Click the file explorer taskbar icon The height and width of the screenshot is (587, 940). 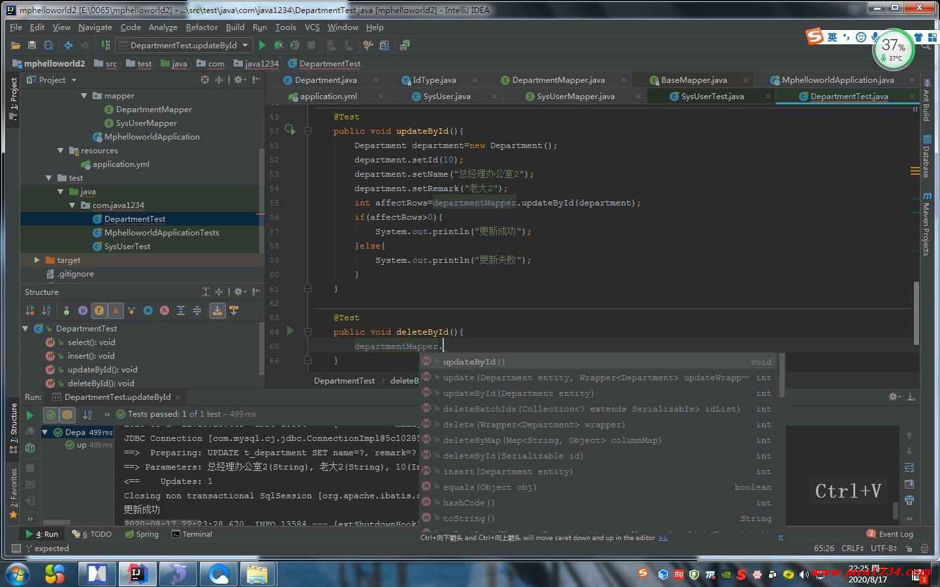click(x=257, y=574)
